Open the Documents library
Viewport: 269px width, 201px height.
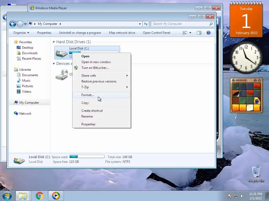30,75
